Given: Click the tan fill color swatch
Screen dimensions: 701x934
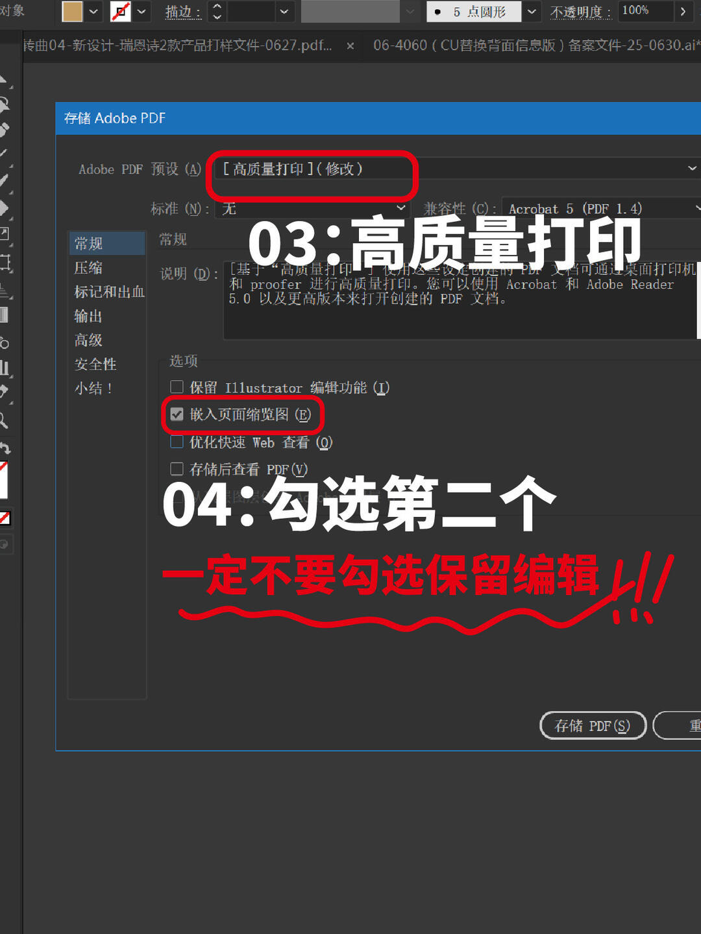Looking at the screenshot, I should click(73, 11).
